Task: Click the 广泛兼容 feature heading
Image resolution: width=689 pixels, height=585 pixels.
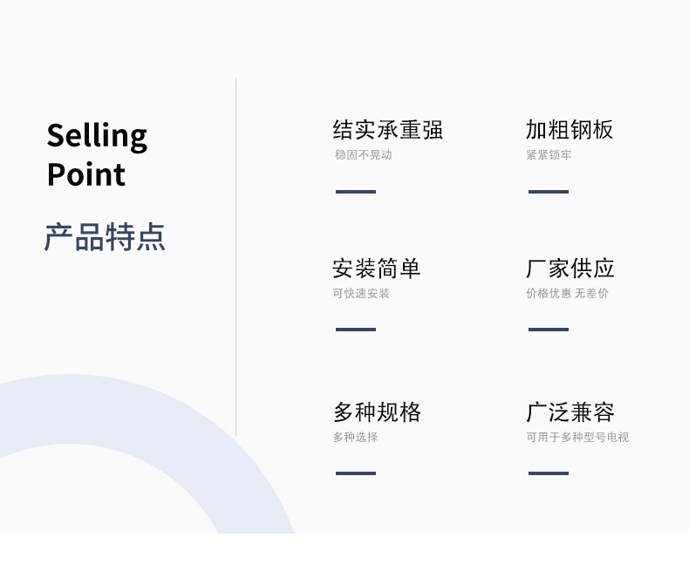Action: (570, 412)
